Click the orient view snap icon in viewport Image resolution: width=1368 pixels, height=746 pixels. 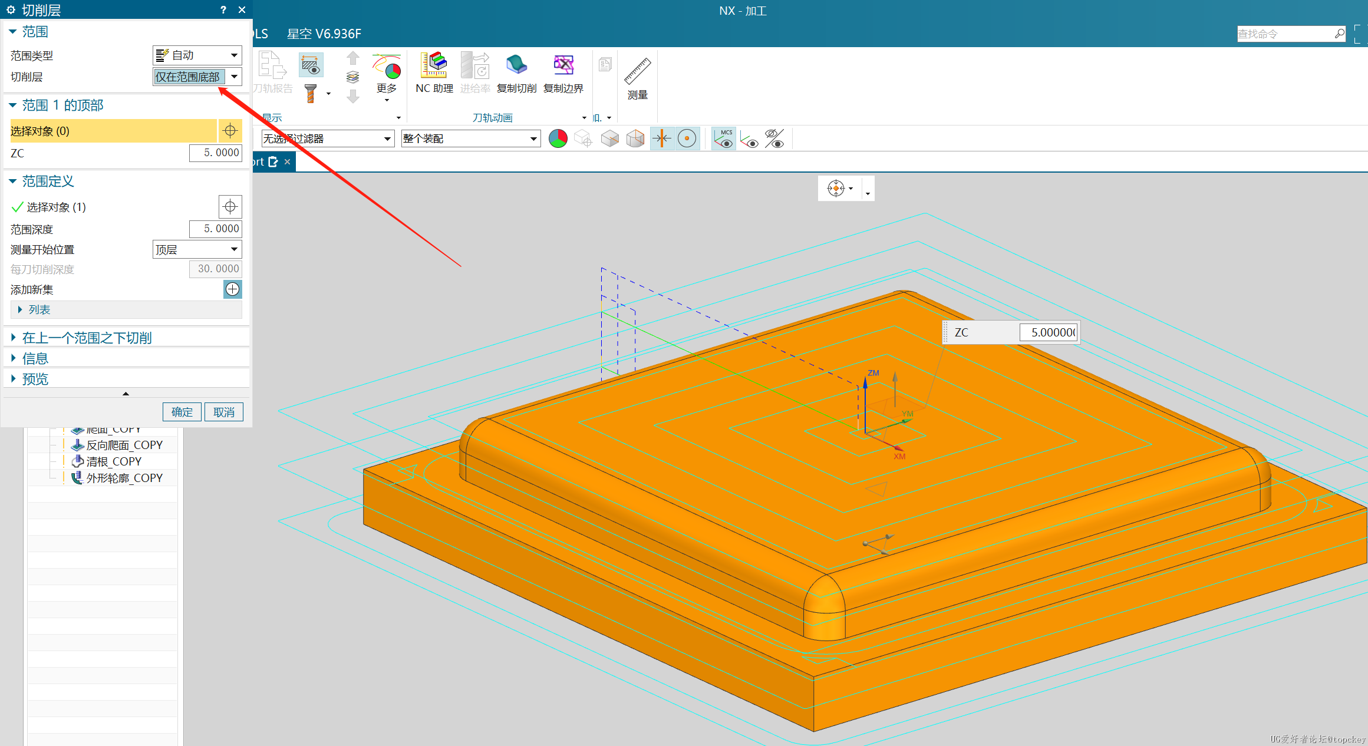point(836,189)
